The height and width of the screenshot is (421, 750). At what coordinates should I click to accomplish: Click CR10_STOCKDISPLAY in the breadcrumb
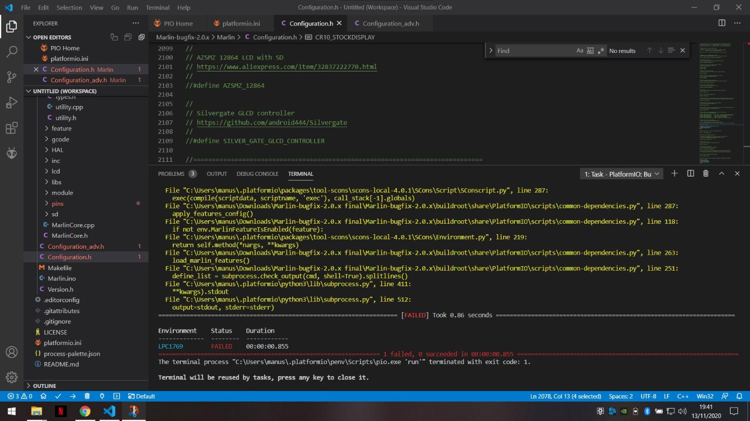(x=344, y=37)
